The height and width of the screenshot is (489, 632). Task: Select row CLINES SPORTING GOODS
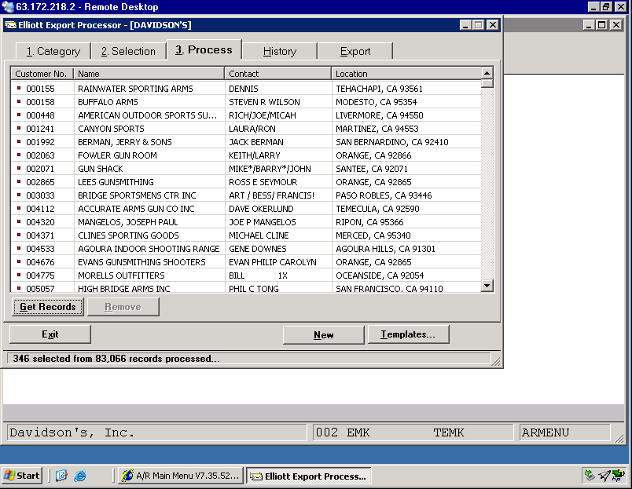coord(246,235)
